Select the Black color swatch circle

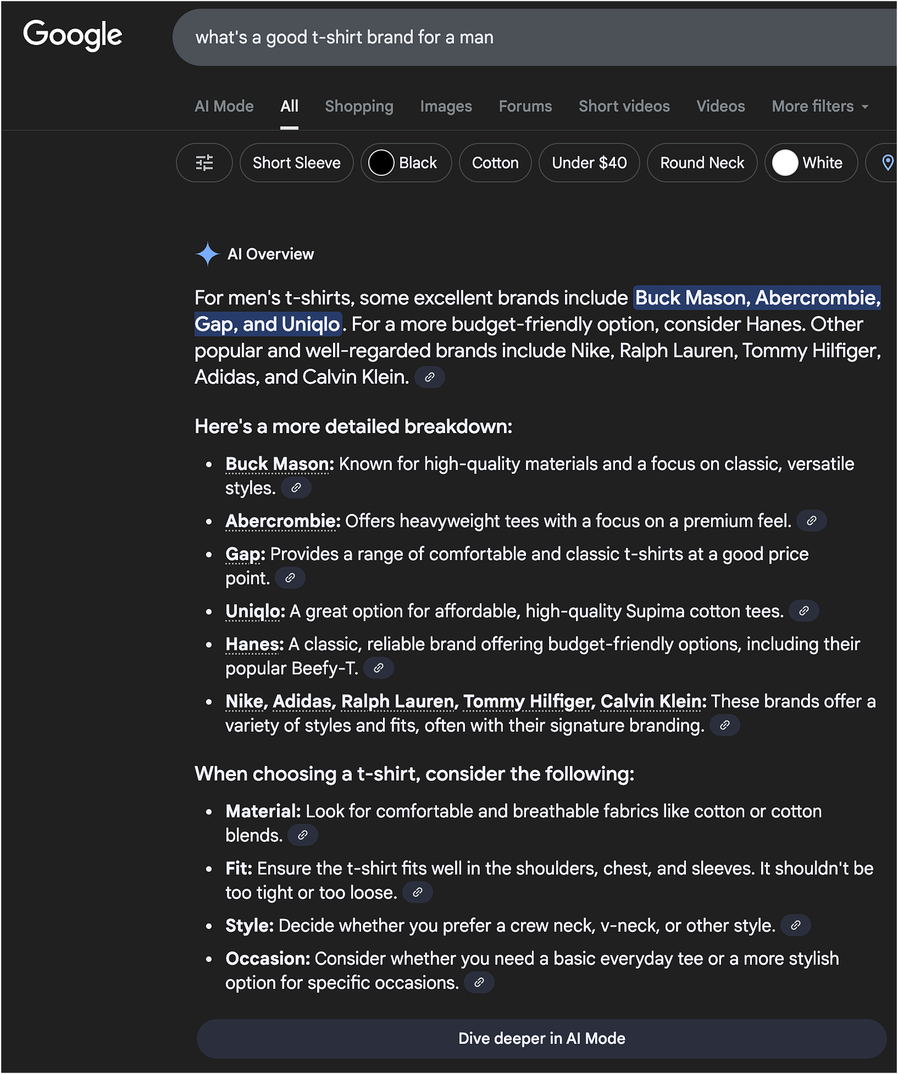[381, 163]
